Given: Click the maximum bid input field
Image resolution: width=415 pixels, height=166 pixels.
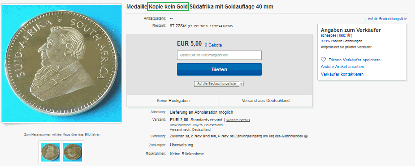Looking at the screenshot, I should pos(219,55).
